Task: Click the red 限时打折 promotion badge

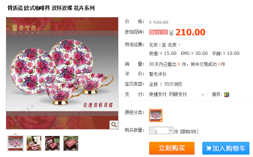Action: [158, 32]
